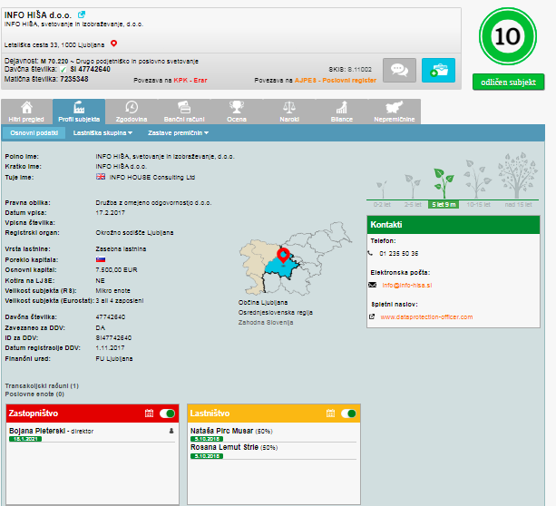This screenshot has width=556, height=506.
Task: Open the comments speech bubble button
Action: [399, 70]
